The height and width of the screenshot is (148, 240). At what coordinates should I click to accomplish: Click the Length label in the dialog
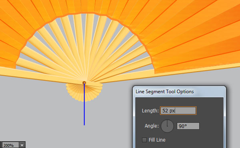click(x=150, y=110)
